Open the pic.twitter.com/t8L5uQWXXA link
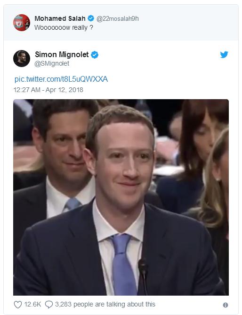 pyautogui.click(x=61, y=79)
